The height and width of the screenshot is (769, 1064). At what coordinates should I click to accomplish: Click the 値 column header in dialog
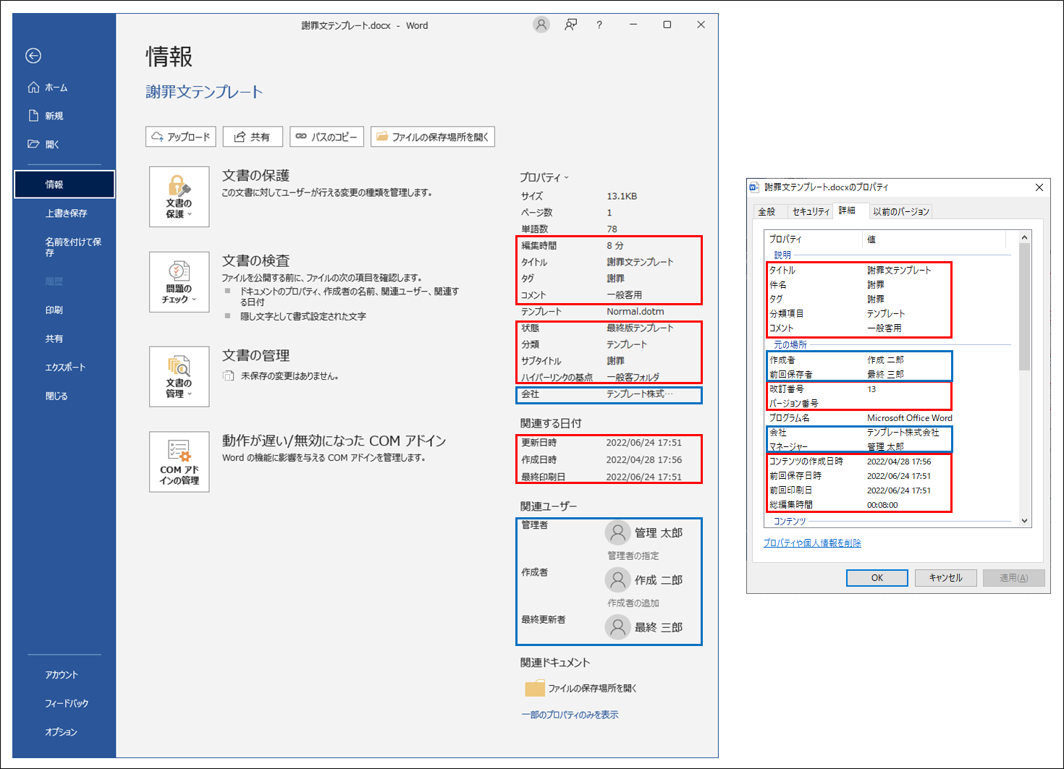(x=934, y=239)
